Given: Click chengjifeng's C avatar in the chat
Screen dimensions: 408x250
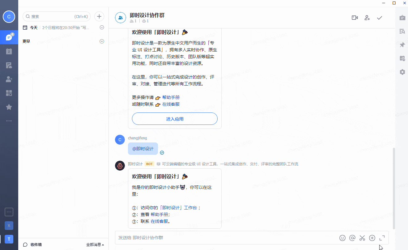Looking at the screenshot, I should [x=120, y=140].
